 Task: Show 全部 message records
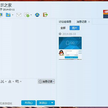pyautogui.click(x=63, y=28)
